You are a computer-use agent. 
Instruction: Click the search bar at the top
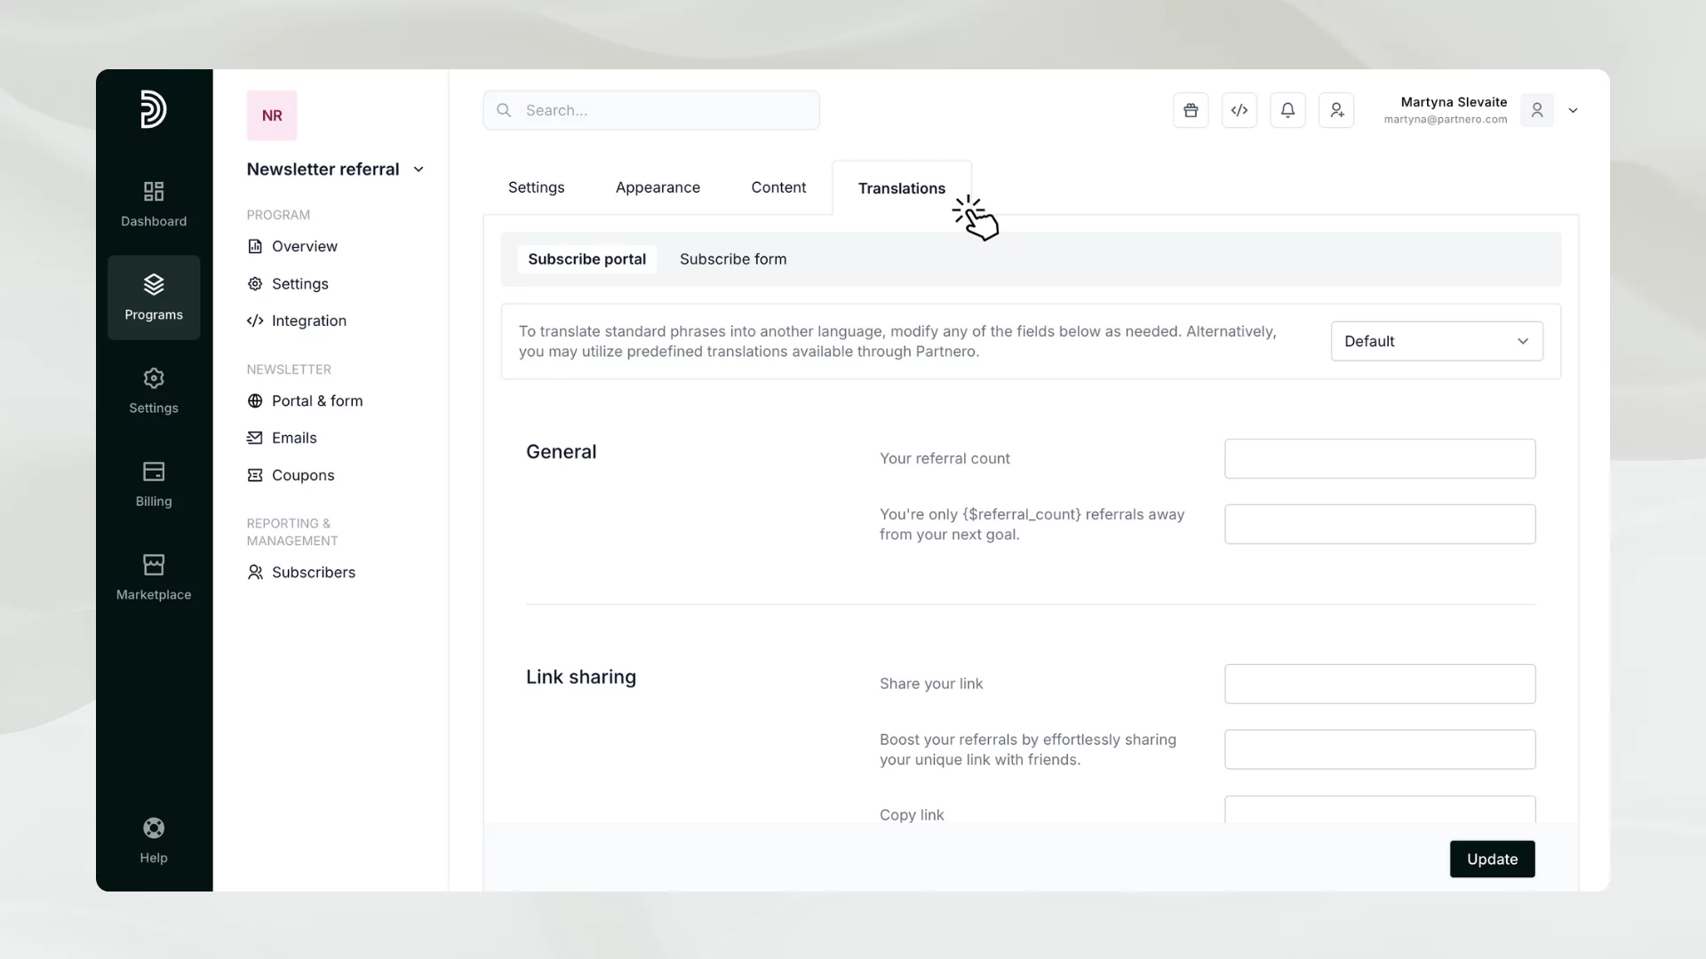[651, 109]
